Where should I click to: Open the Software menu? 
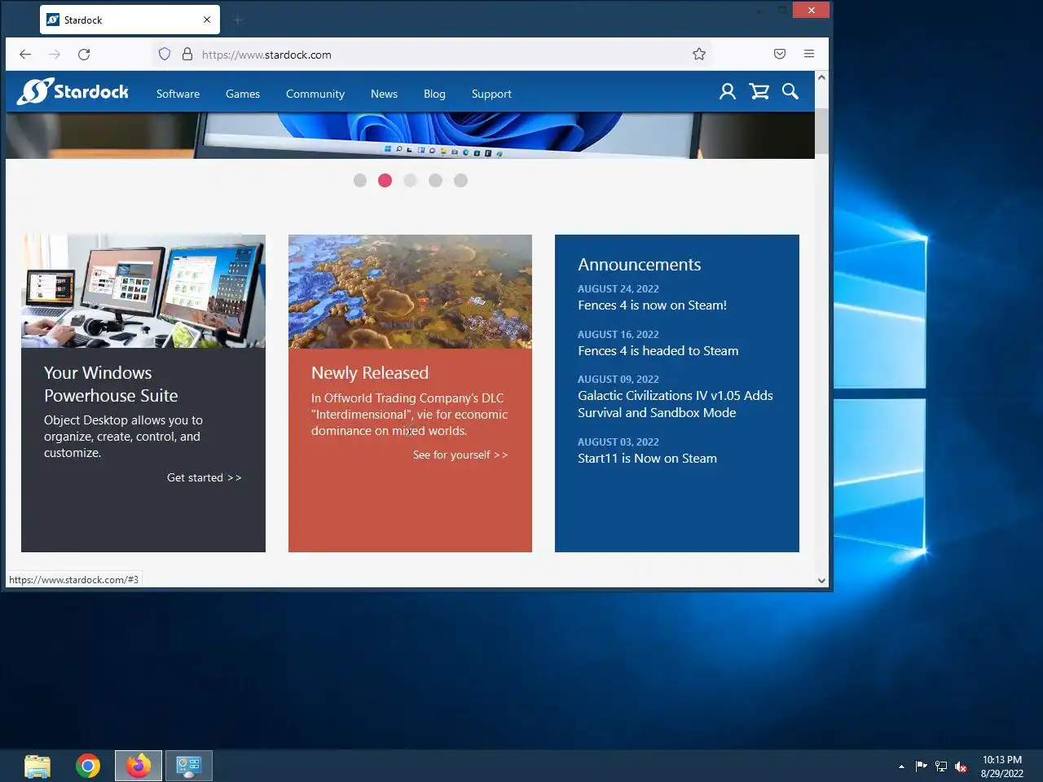[178, 94]
